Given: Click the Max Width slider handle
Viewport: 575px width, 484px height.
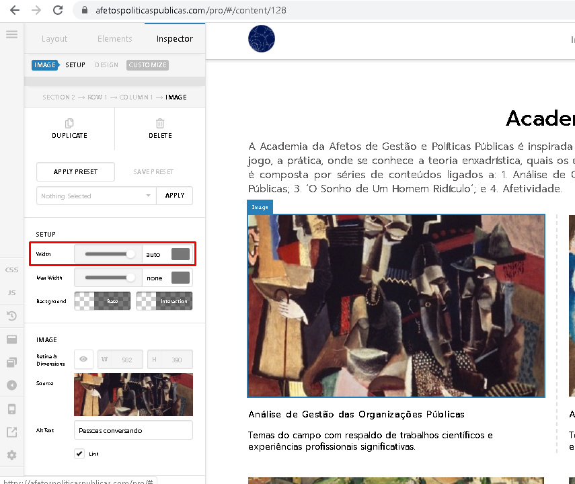Looking at the screenshot, I should pos(130,278).
